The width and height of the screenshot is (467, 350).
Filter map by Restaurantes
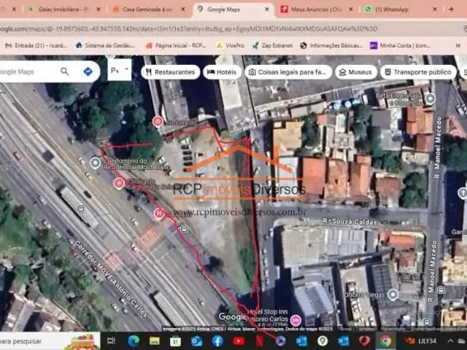pyautogui.click(x=170, y=72)
